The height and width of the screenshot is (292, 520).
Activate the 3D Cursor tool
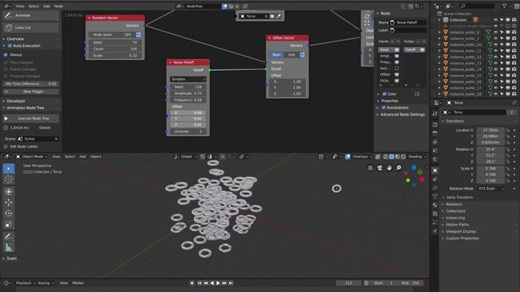pyautogui.click(x=9, y=179)
